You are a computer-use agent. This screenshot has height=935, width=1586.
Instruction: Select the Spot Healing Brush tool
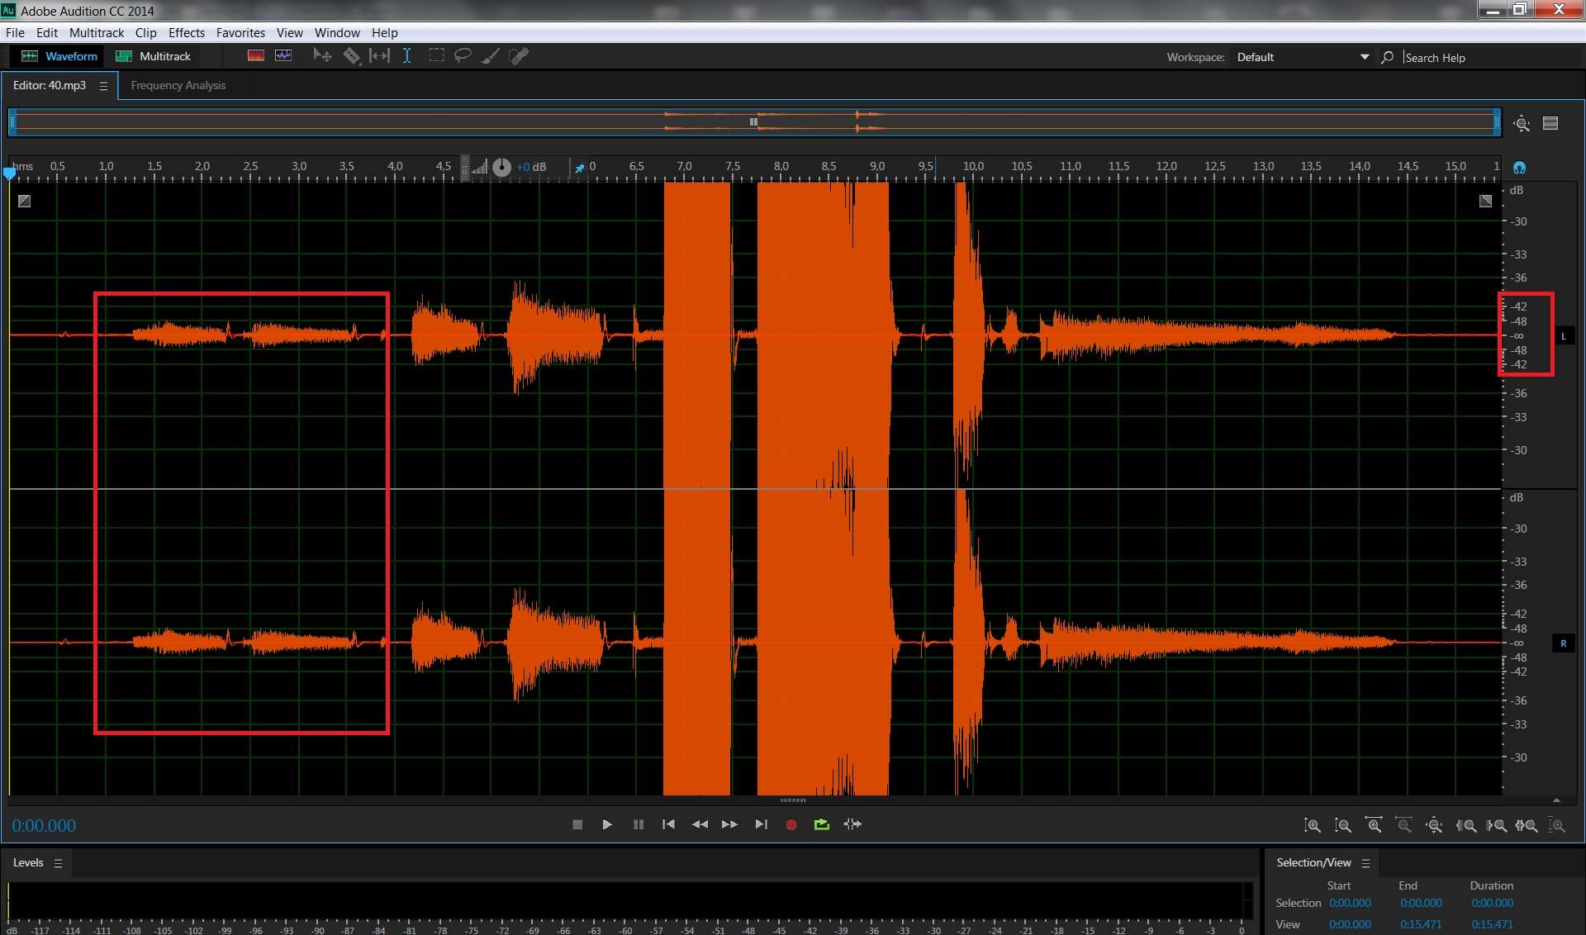click(x=519, y=56)
